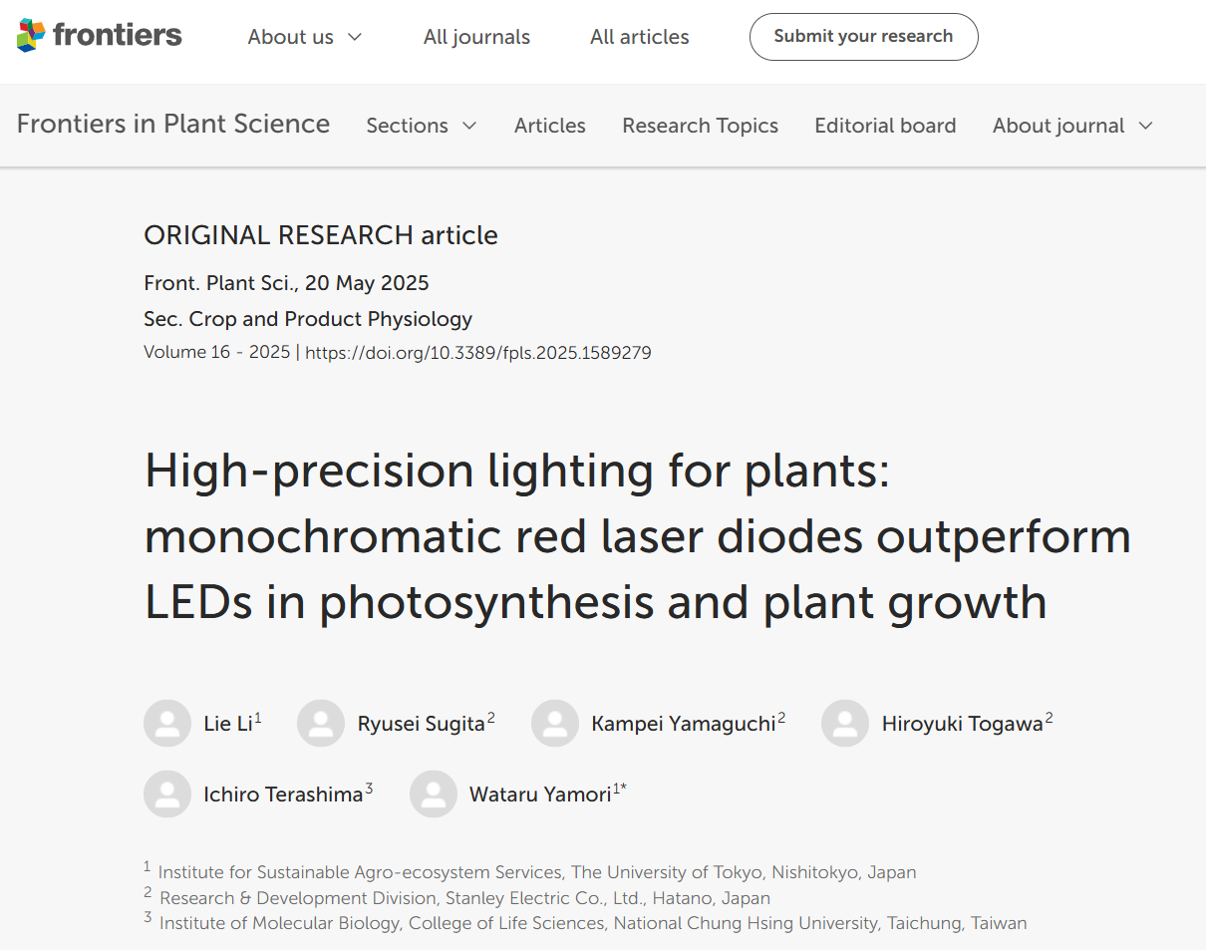Open the Sections dropdown menu

(x=422, y=126)
